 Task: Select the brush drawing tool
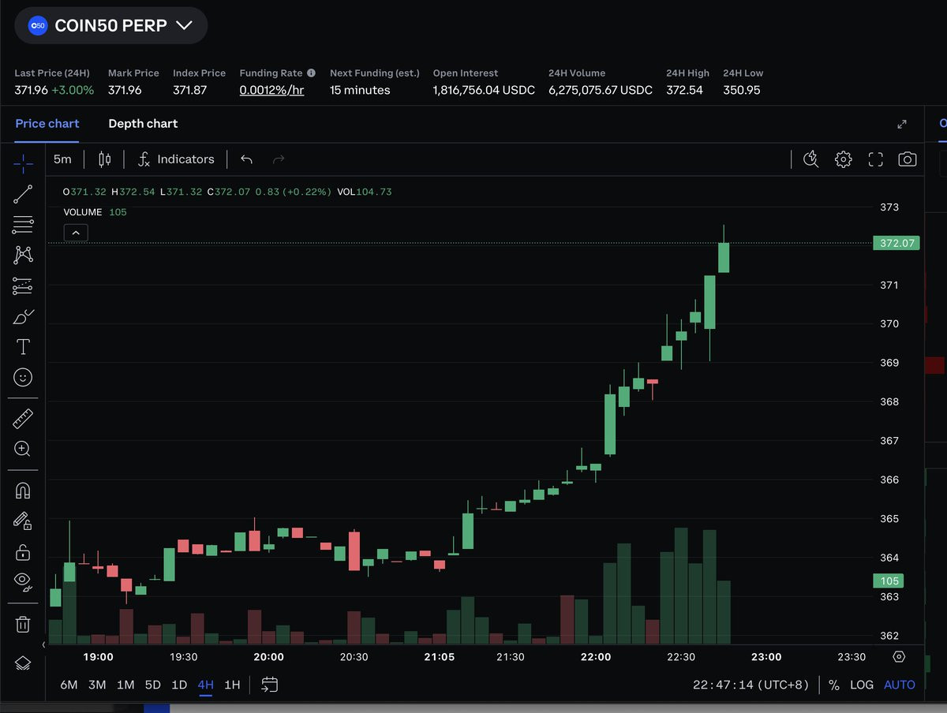(x=23, y=316)
